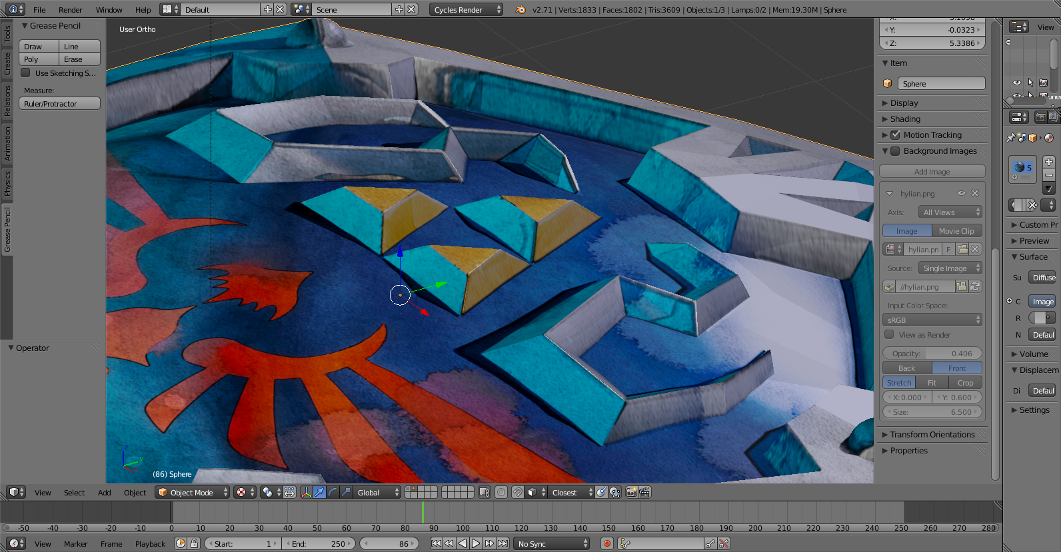Open the Window menu

109,10
